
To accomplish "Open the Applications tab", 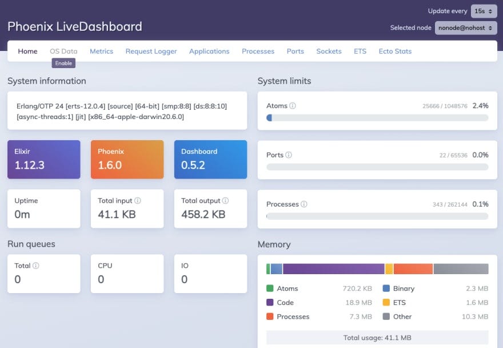I will (x=209, y=51).
